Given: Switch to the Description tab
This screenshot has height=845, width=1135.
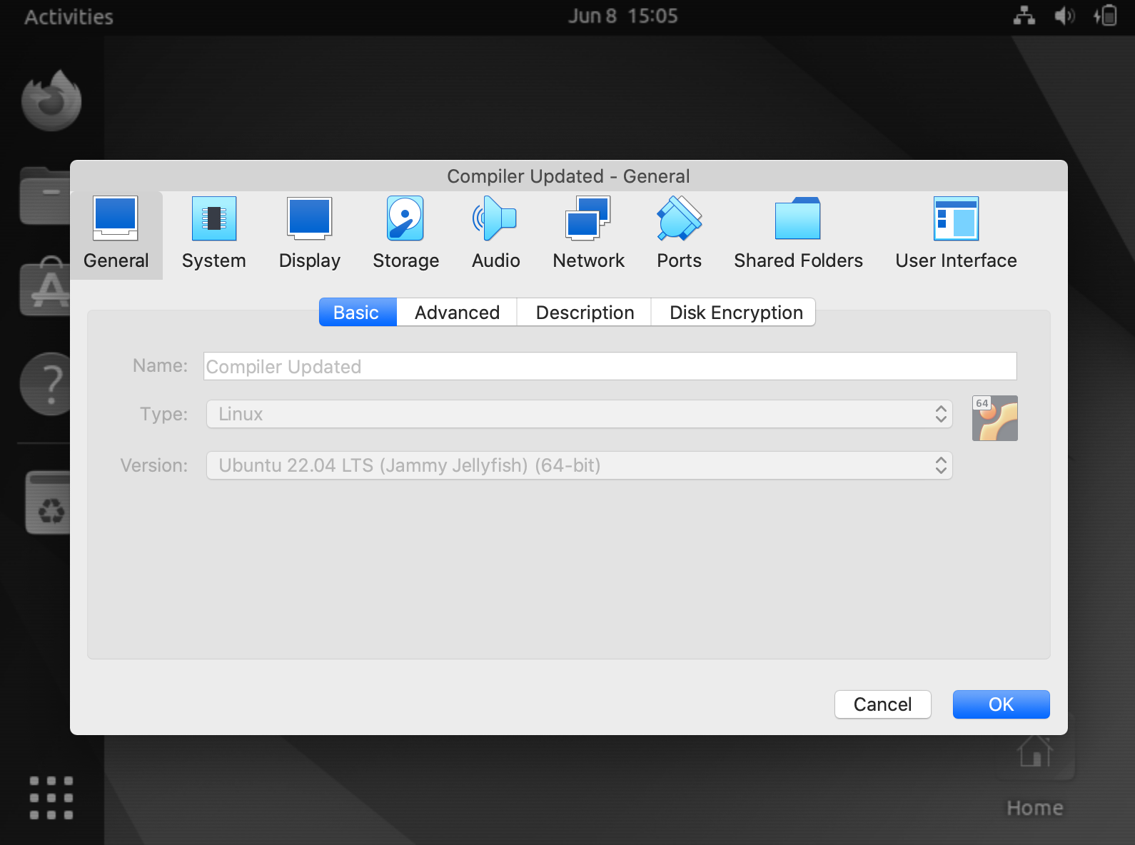Looking at the screenshot, I should point(585,313).
